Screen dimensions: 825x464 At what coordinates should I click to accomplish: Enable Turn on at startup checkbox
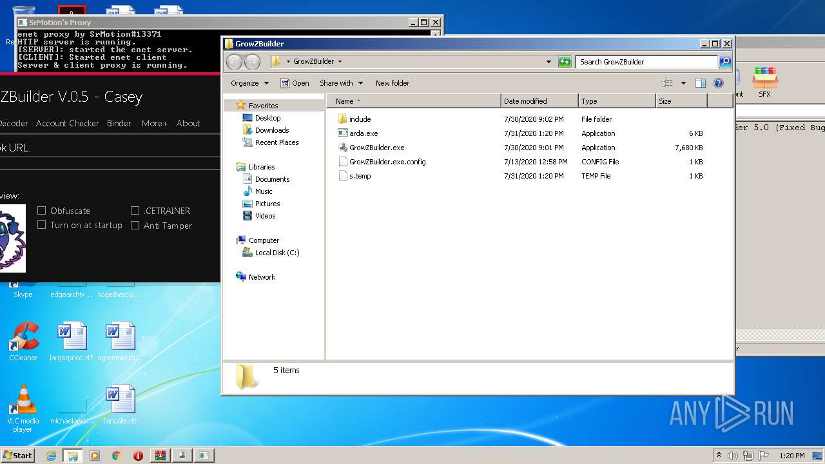[42, 225]
